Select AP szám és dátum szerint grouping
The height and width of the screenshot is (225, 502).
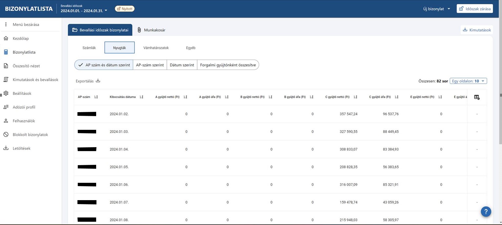tap(104, 65)
